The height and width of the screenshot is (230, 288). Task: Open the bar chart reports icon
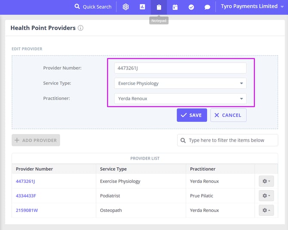(x=142, y=7)
